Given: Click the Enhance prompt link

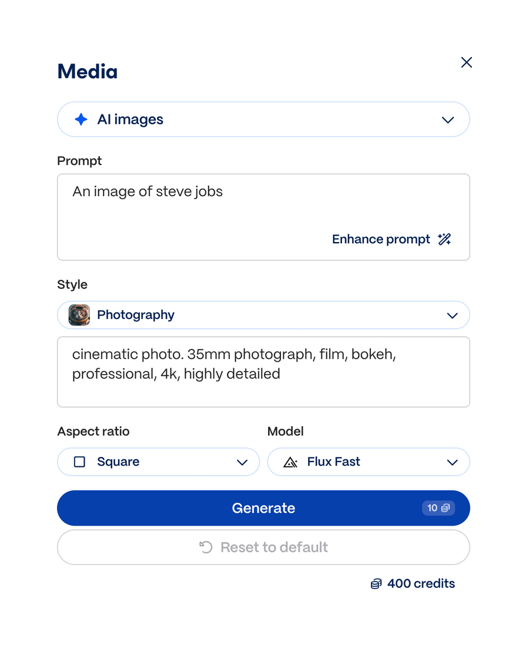Looking at the screenshot, I should 381,238.
